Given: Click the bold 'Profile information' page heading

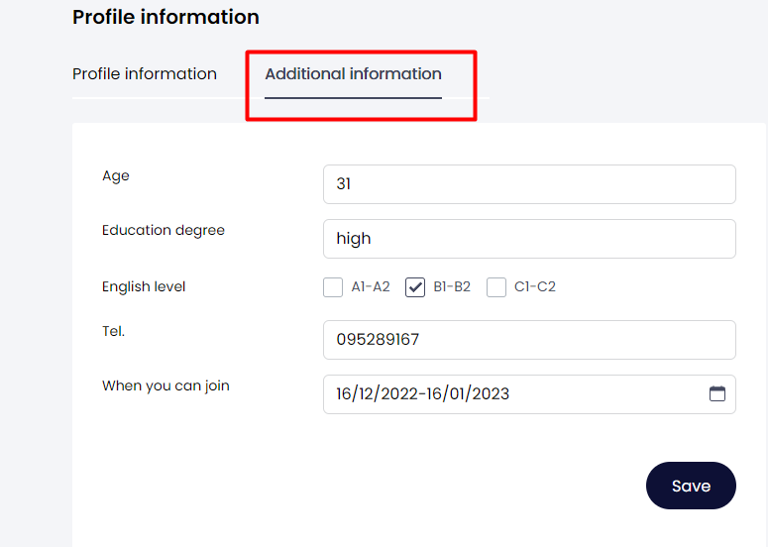Looking at the screenshot, I should pyautogui.click(x=165, y=17).
